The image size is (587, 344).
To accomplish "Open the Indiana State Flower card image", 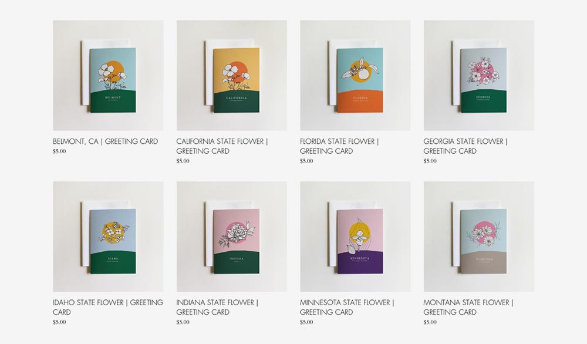I will [232, 237].
